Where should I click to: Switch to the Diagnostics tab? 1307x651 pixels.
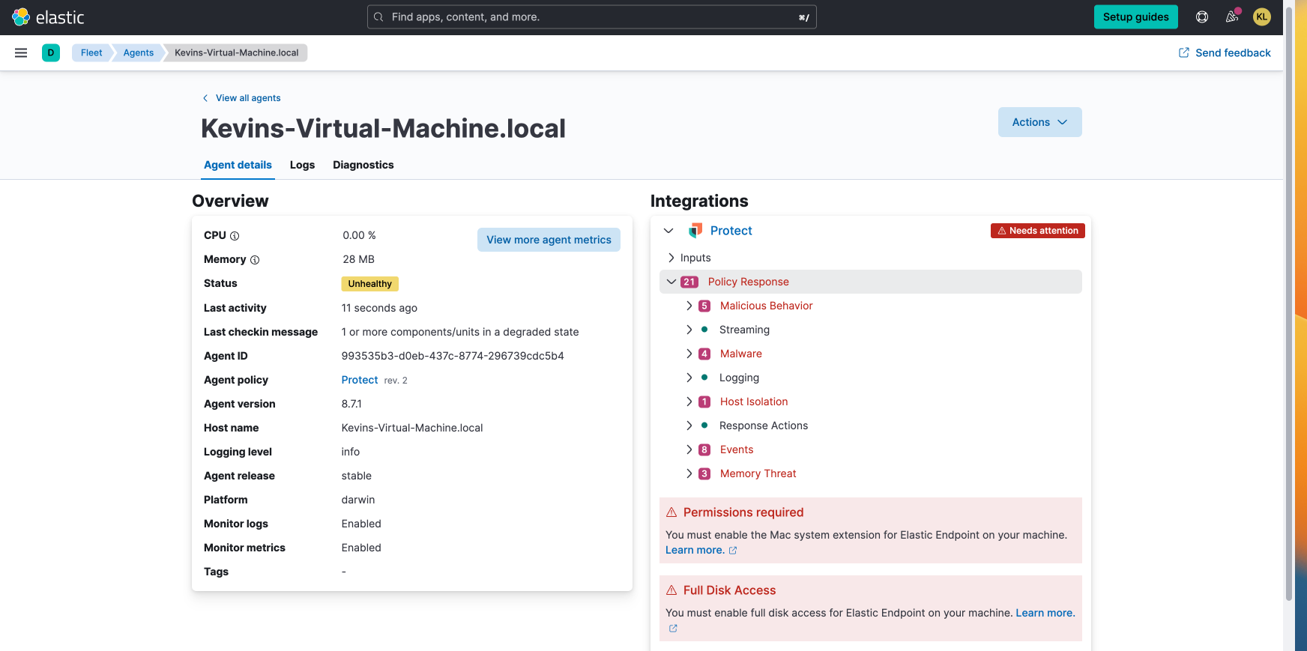point(363,165)
